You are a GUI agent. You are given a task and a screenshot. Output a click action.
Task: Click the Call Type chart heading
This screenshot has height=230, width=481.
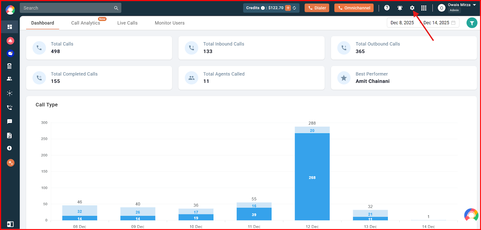47,105
